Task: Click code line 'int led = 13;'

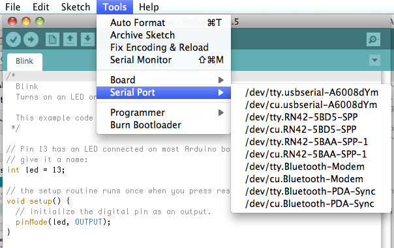Action: (x=36, y=170)
